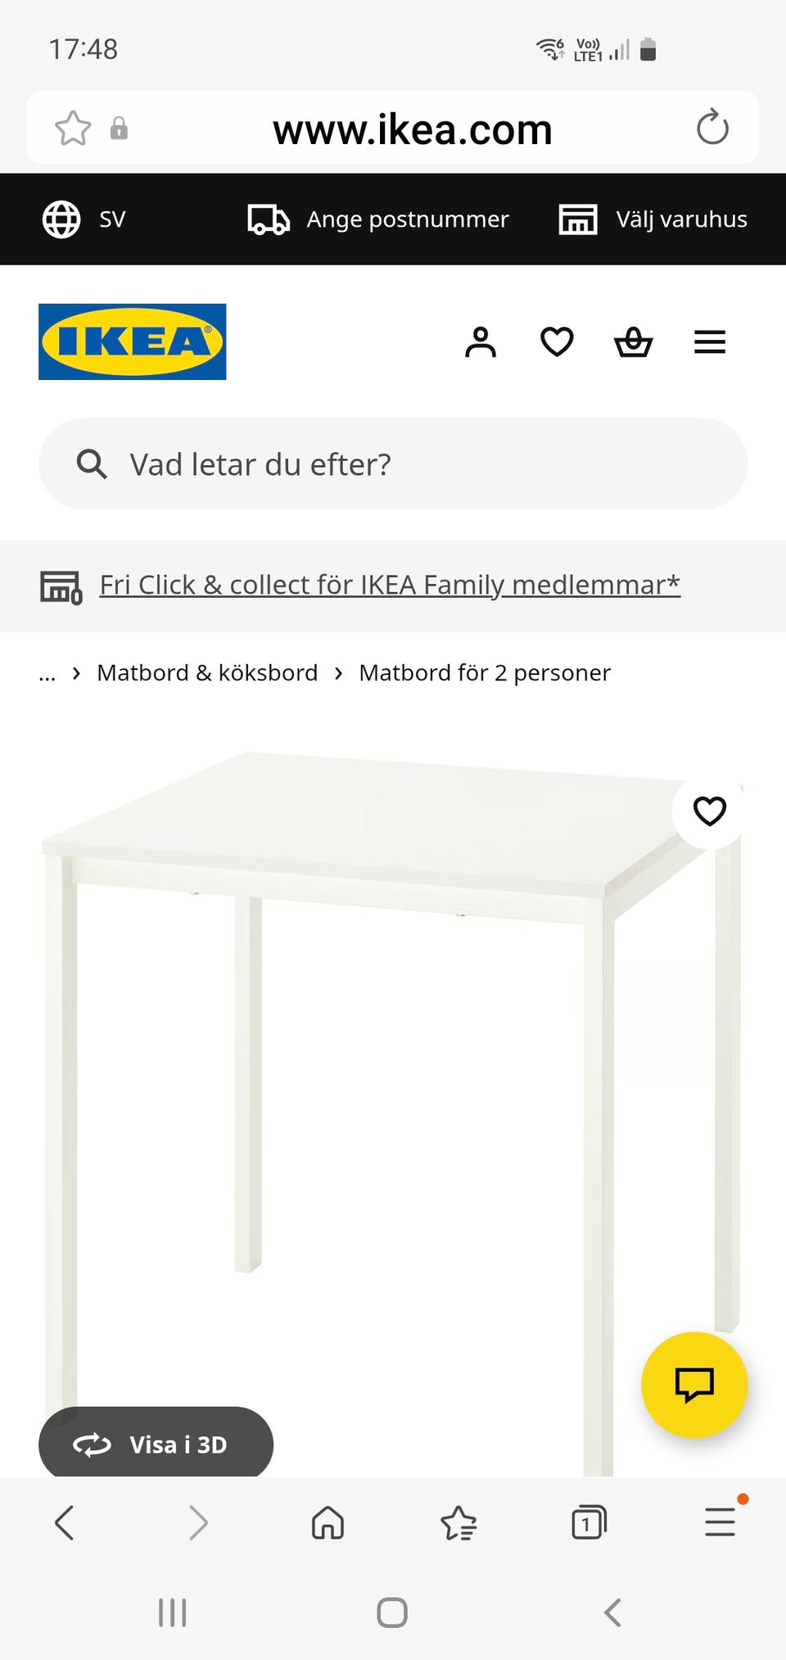Open the yellow chat bubble button

(x=694, y=1385)
